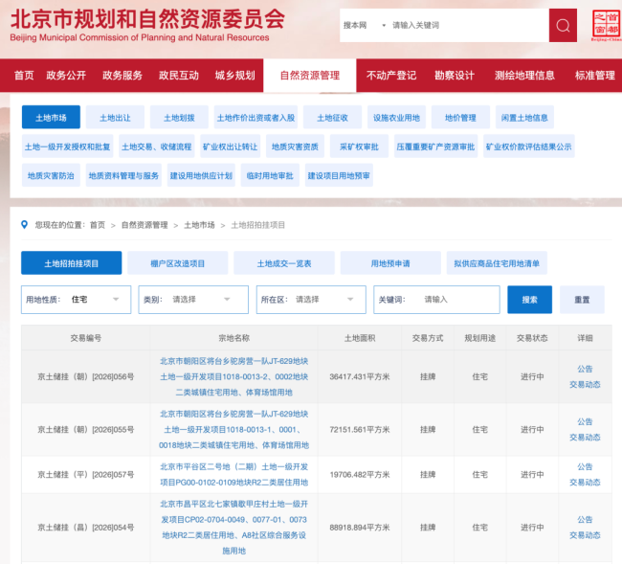
Task: Switch to 拟供应商品住宅用地清单 tab
Action: 497,262
